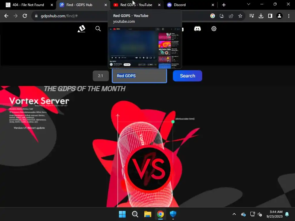Close the Red GDPS - YouTube tab
Image resolution: width=295 pixels, height=221 pixels.
click(x=159, y=5)
